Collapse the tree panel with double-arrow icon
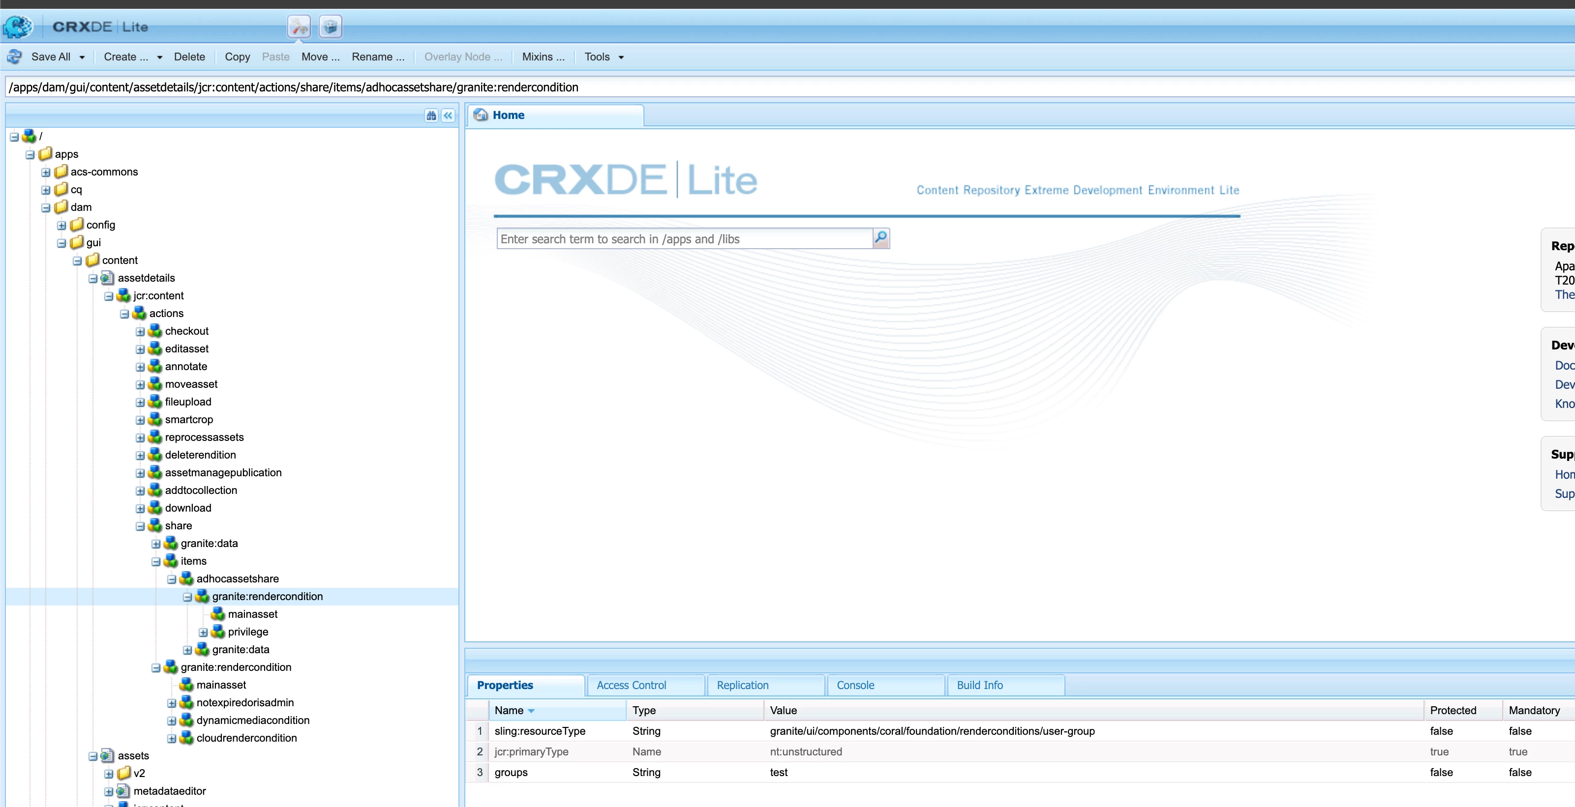 448,115
